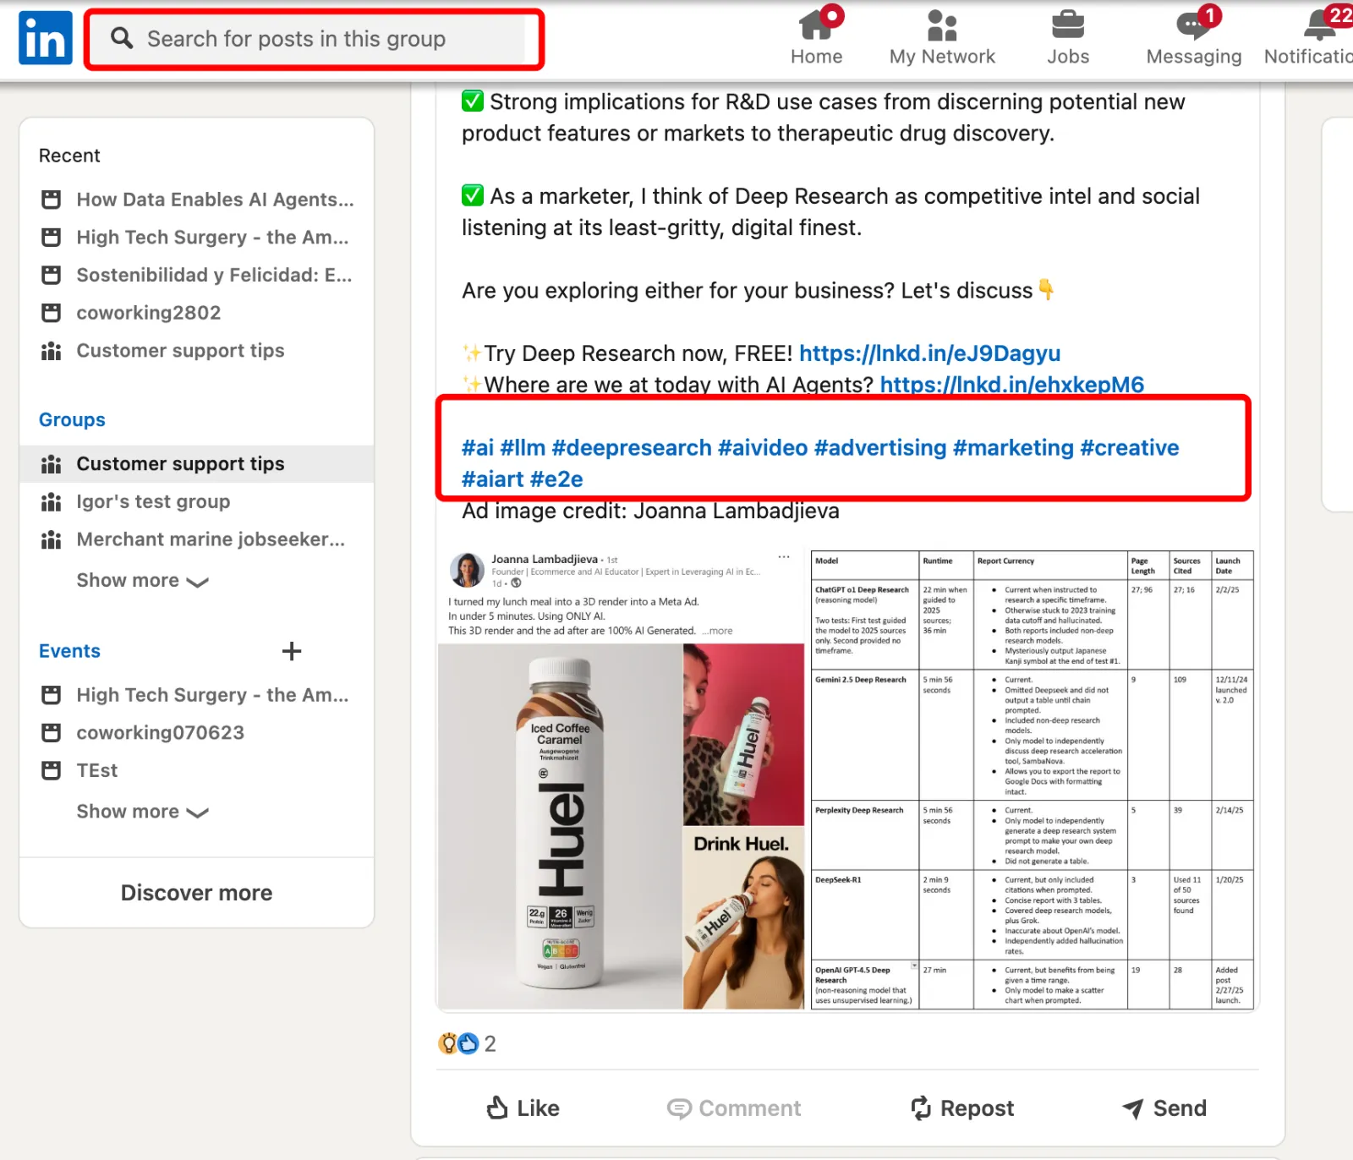Click calendar icon beside TEst event
Image resolution: width=1353 pixels, height=1160 pixels.
point(52,770)
